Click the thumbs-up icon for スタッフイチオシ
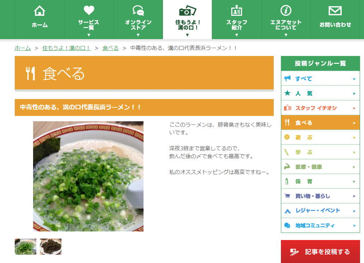364x263 pixels. [x=288, y=108]
